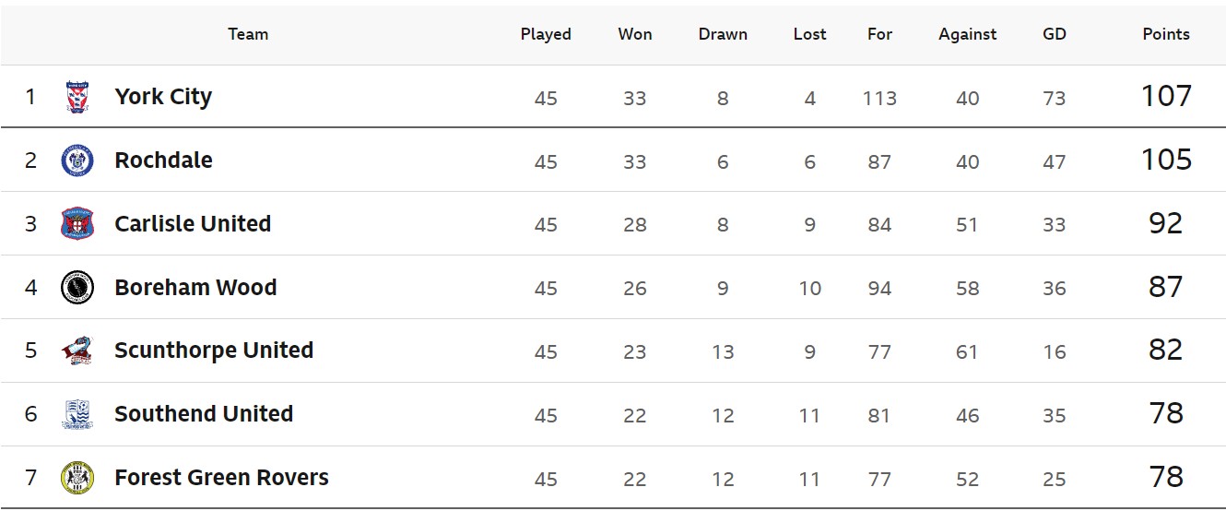
Task: Select the Against column header
Action: [x=967, y=34]
